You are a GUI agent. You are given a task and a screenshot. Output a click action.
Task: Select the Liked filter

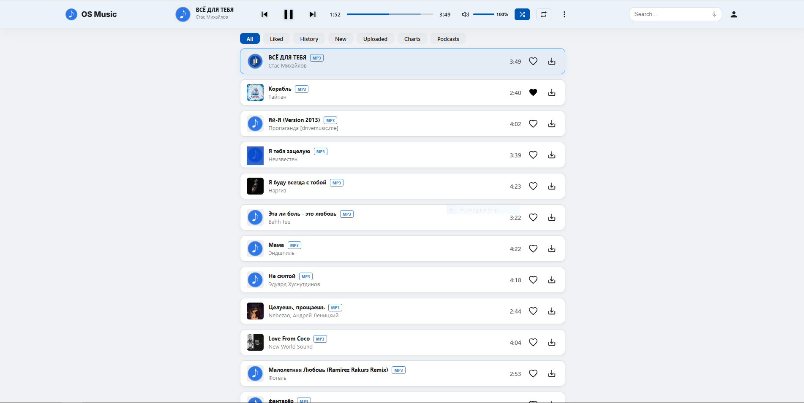pos(277,39)
